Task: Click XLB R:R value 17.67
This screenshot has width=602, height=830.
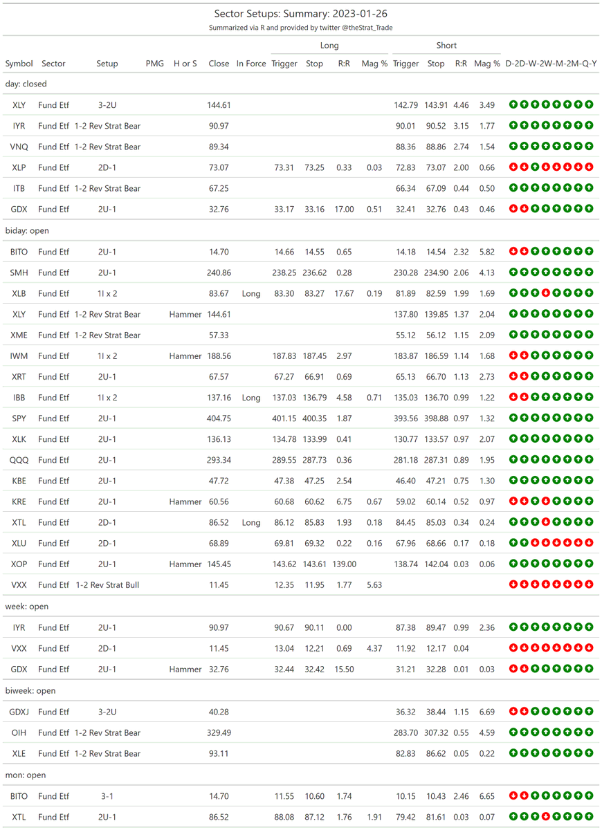Action: click(x=344, y=294)
